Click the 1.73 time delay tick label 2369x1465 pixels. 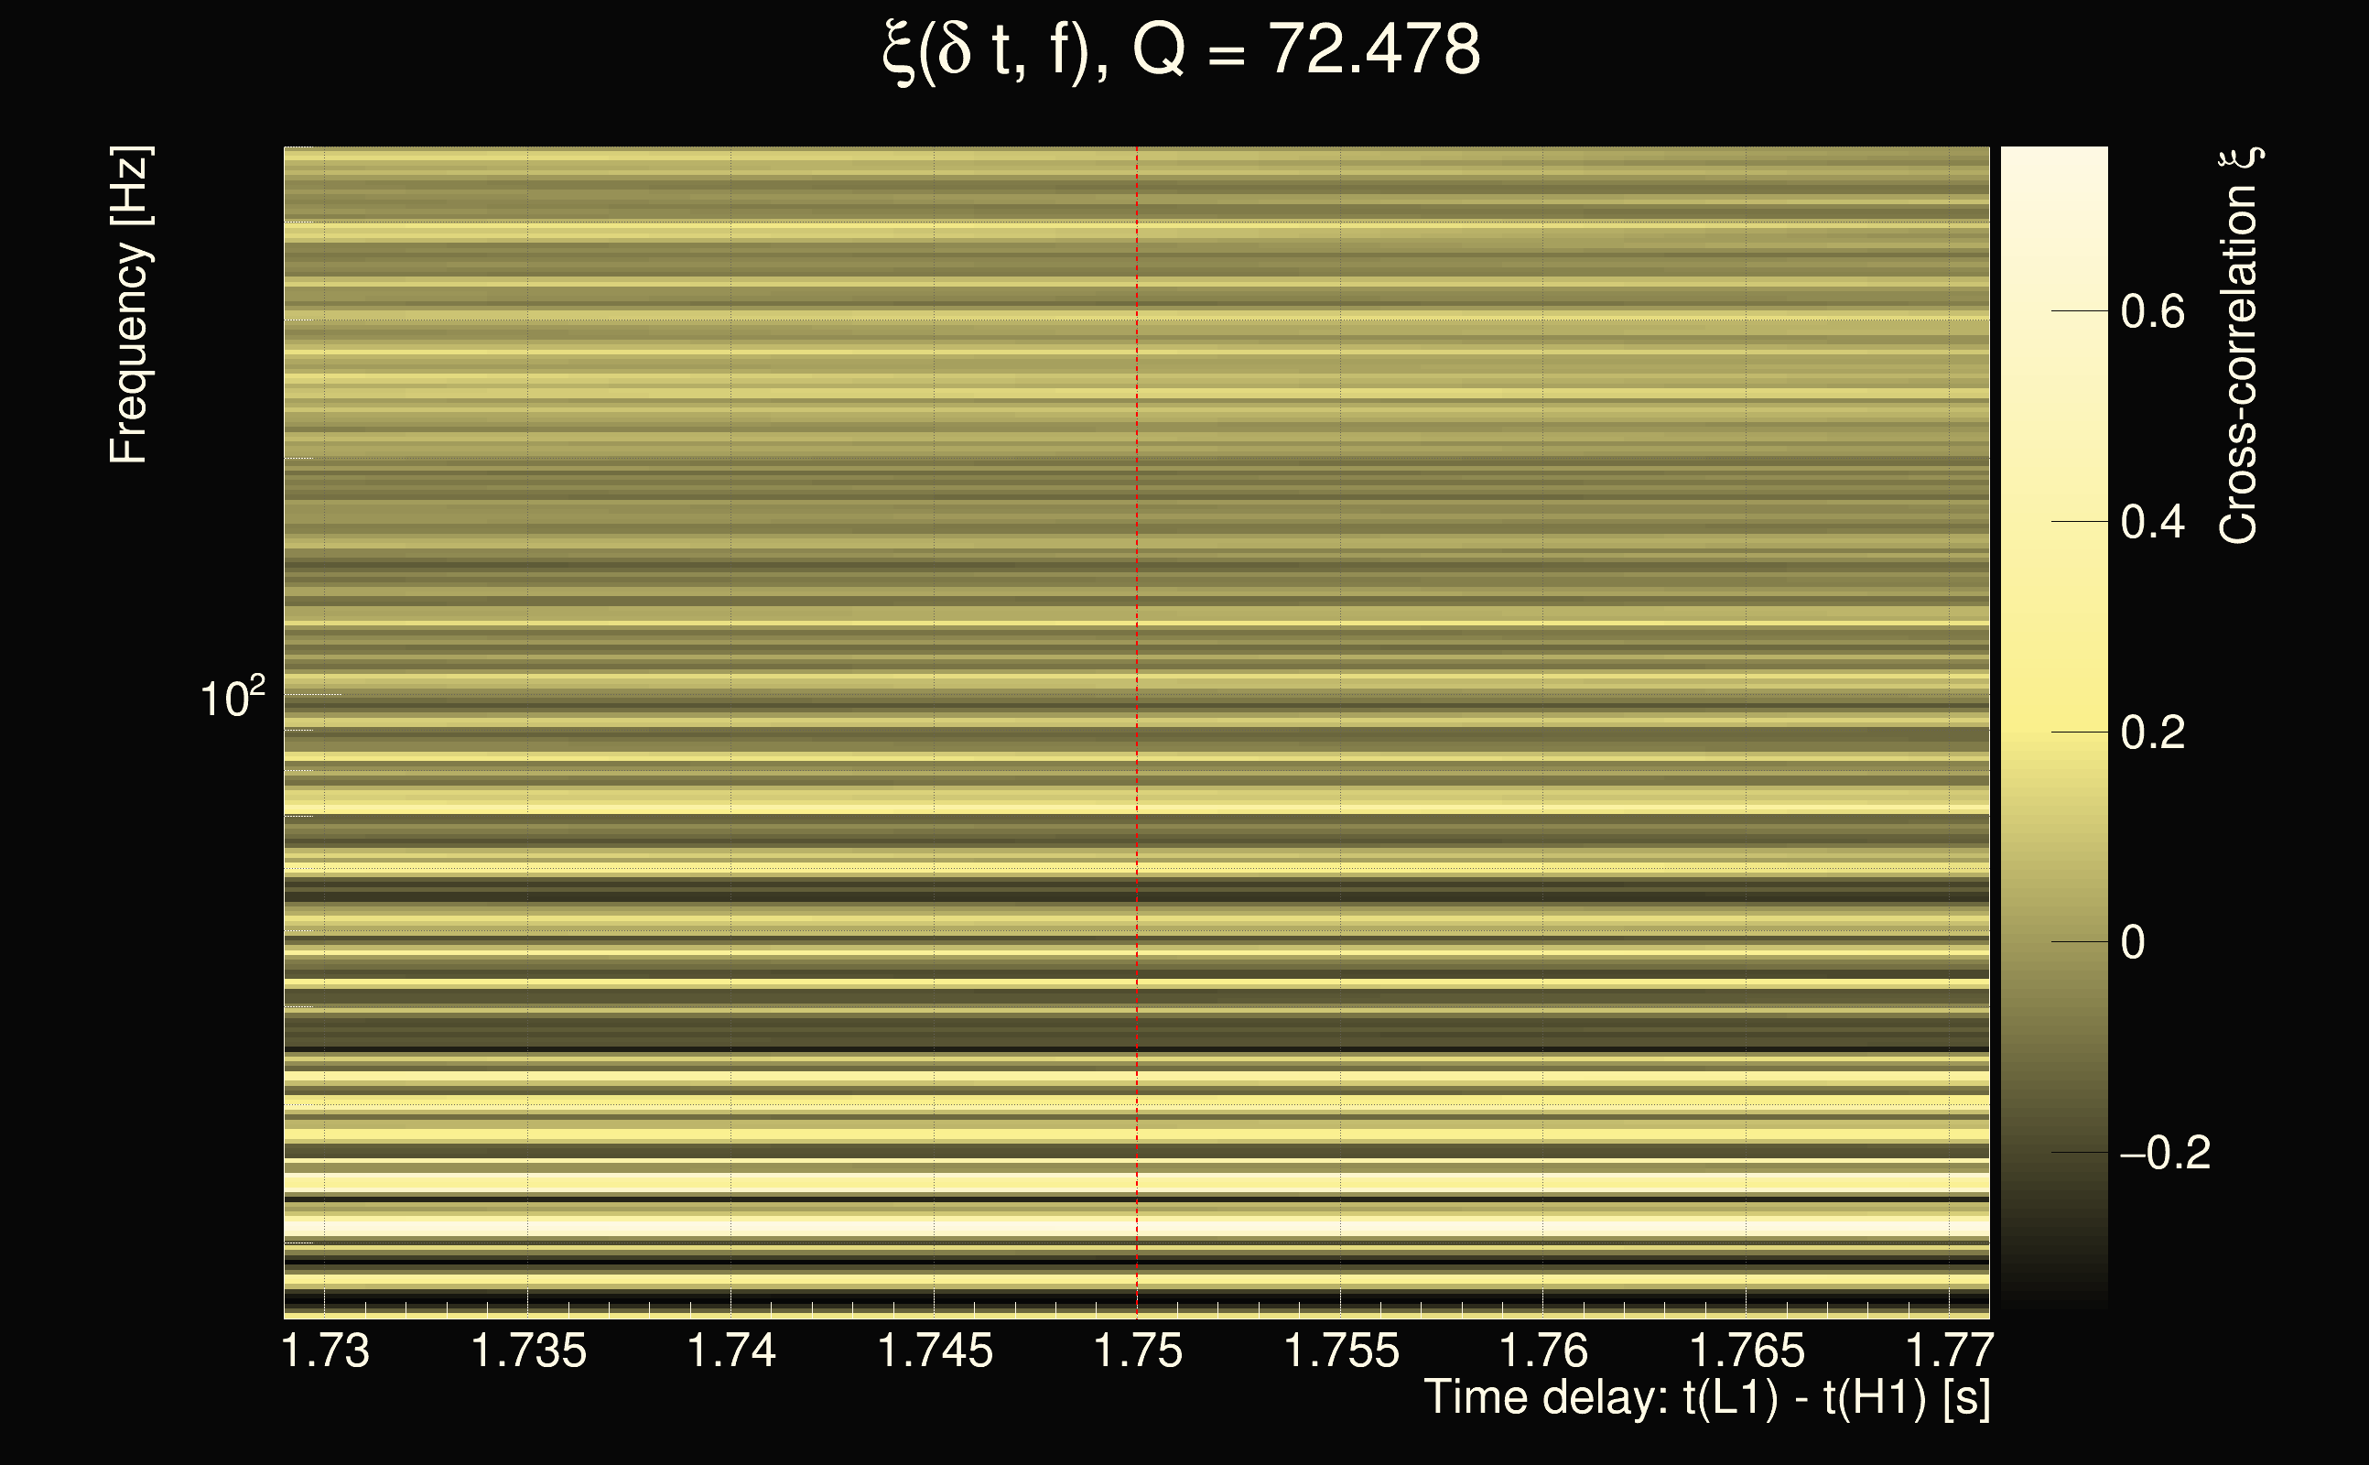tap(326, 1351)
